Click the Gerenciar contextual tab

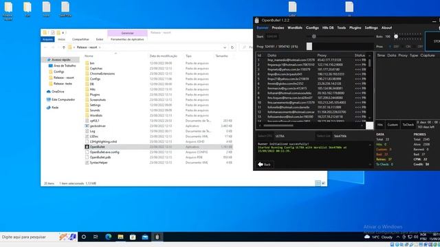coord(127,33)
